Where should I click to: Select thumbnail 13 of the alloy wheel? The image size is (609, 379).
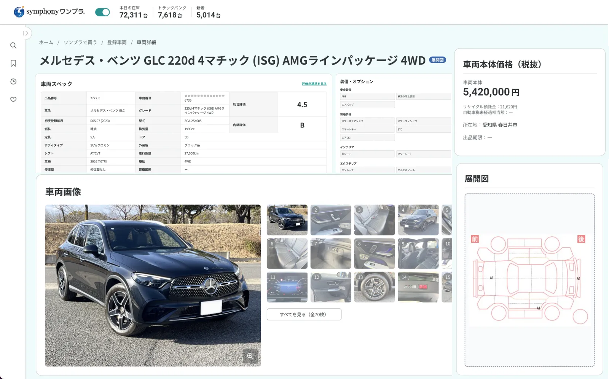pyautogui.click(x=375, y=287)
